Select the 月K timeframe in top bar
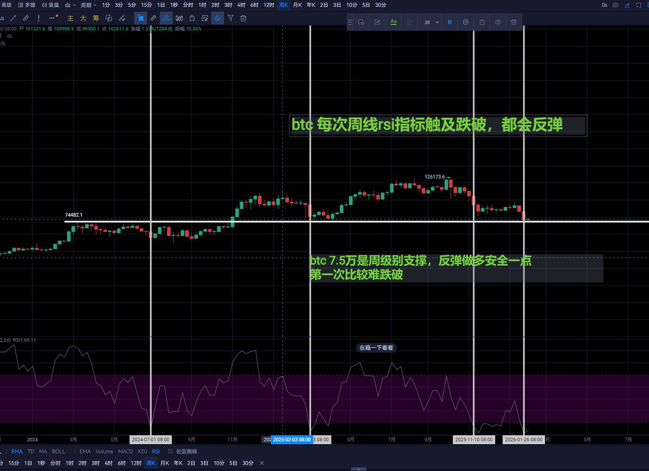Viewport: 649px width, 471px height. click(x=297, y=5)
